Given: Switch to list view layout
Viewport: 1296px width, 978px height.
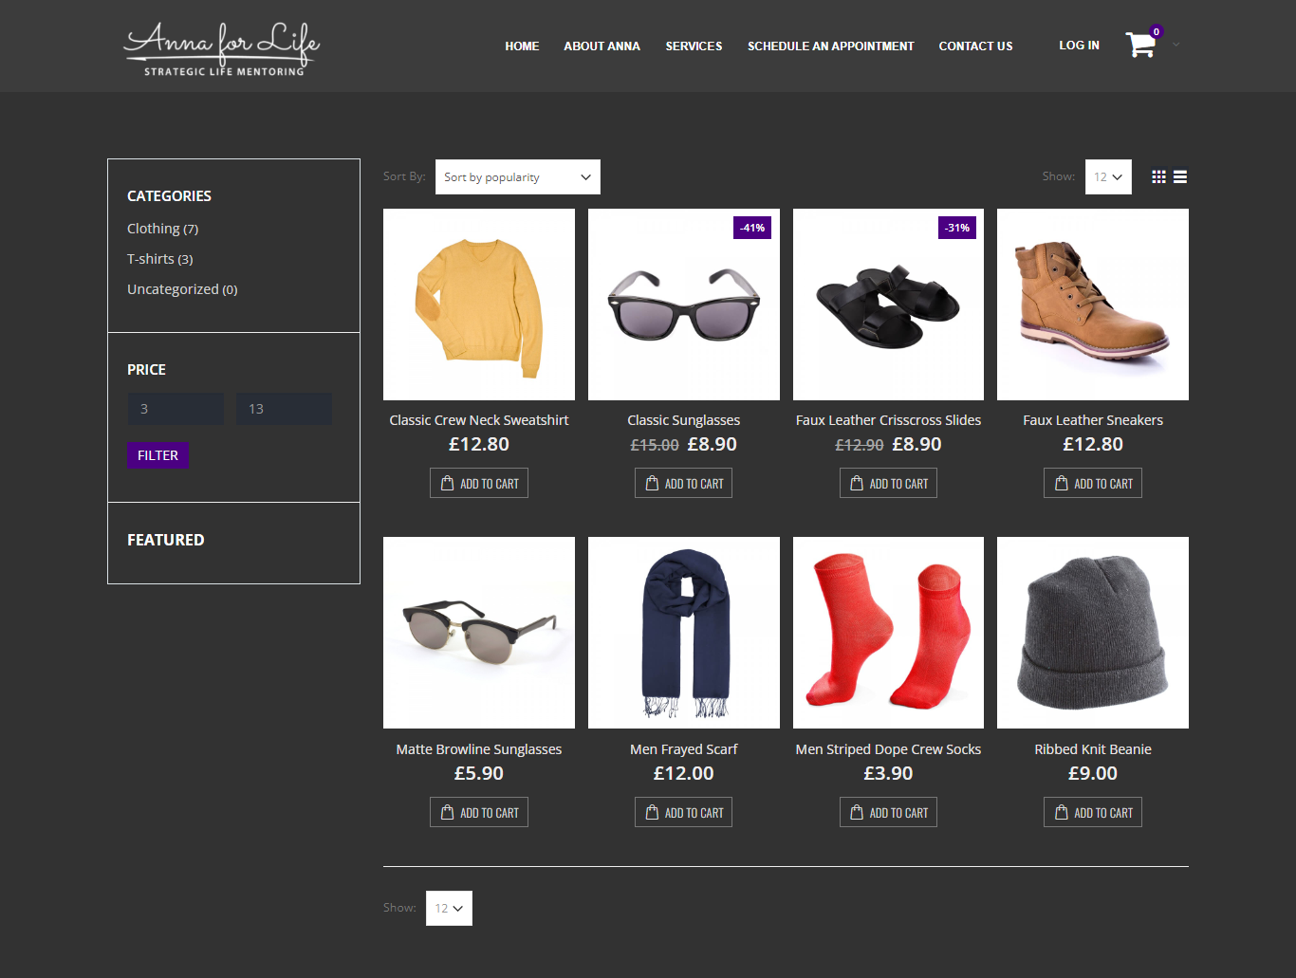Looking at the screenshot, I should 1180,177.
